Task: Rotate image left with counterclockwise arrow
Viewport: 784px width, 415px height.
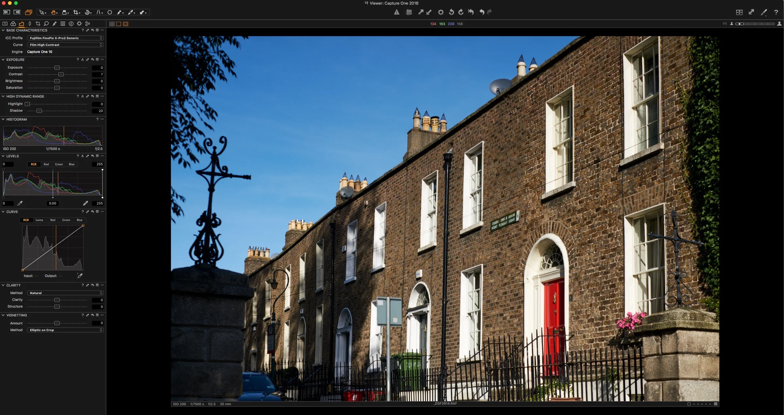Action: point(451,12)
